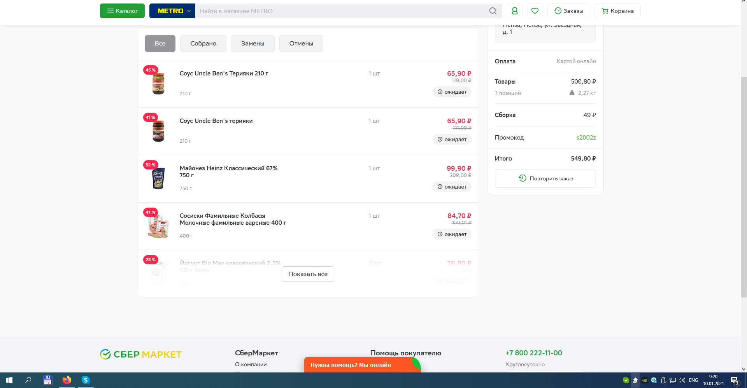Screen dimensions: 747x388
Task: Click the 47 % discount badge
Action: click(151, 212)
